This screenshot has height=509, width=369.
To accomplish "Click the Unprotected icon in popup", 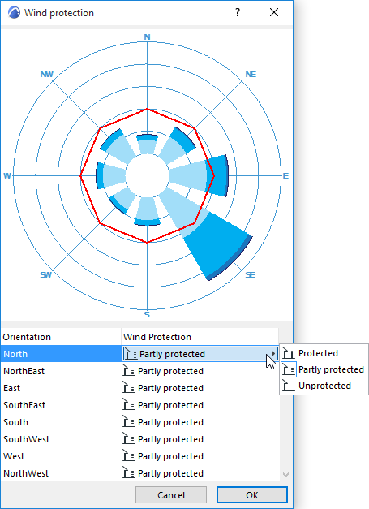I will 288,386.
